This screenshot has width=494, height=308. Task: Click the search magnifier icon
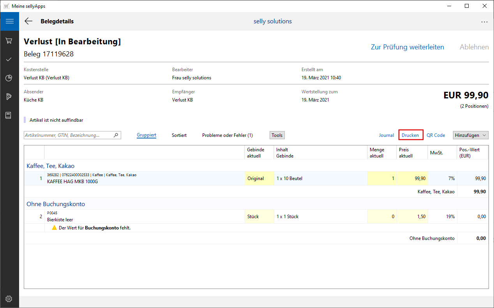point(116,135)
